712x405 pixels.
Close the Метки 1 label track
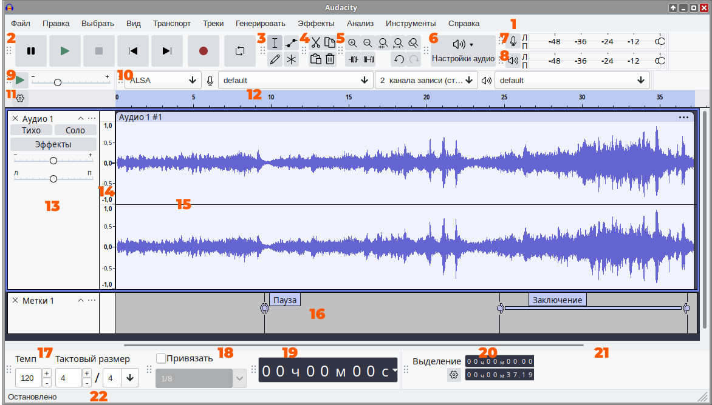(x=15, y=300)
